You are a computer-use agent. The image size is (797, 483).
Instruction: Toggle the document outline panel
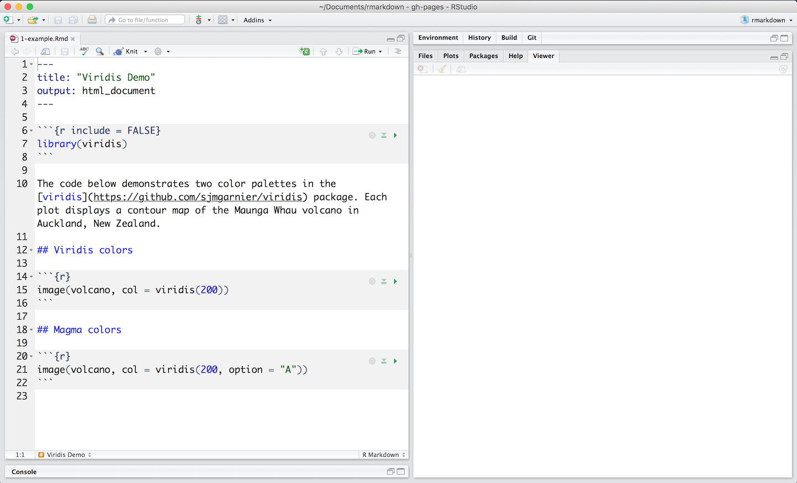click(x=398, y=51)
